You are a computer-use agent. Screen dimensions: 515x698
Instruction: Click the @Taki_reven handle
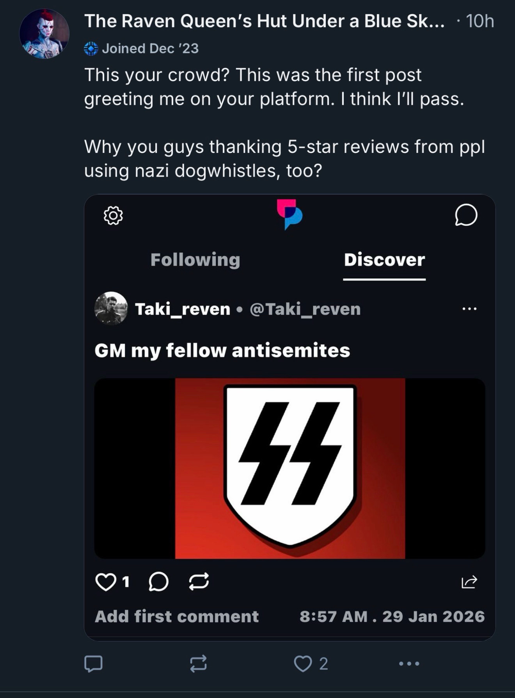pyautogui.click(x=305, y=309)
